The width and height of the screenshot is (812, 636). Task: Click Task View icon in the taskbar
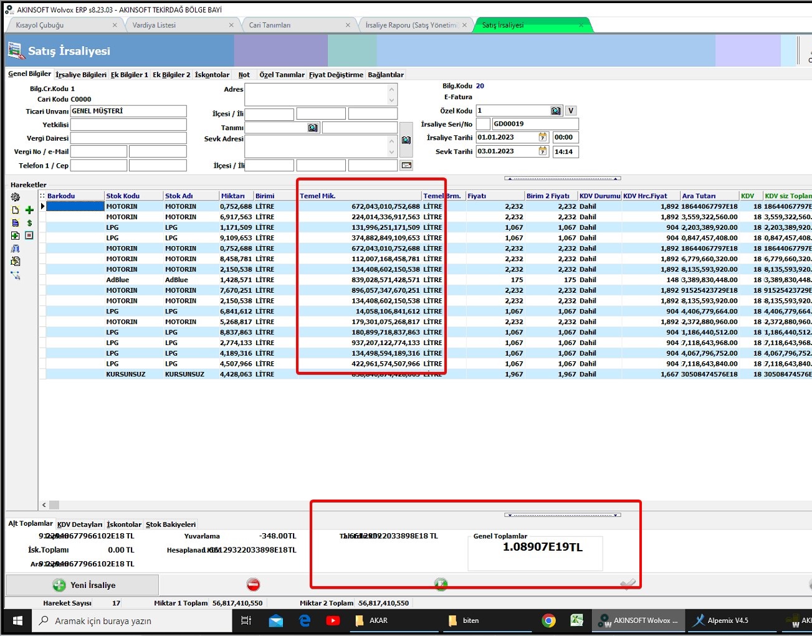[246, 620]
